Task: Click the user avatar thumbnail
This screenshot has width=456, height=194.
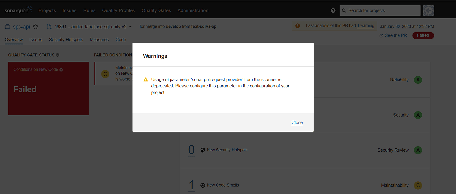Action: 429,10
